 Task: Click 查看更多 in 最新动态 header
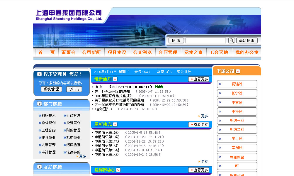click(x=199, y=124)
